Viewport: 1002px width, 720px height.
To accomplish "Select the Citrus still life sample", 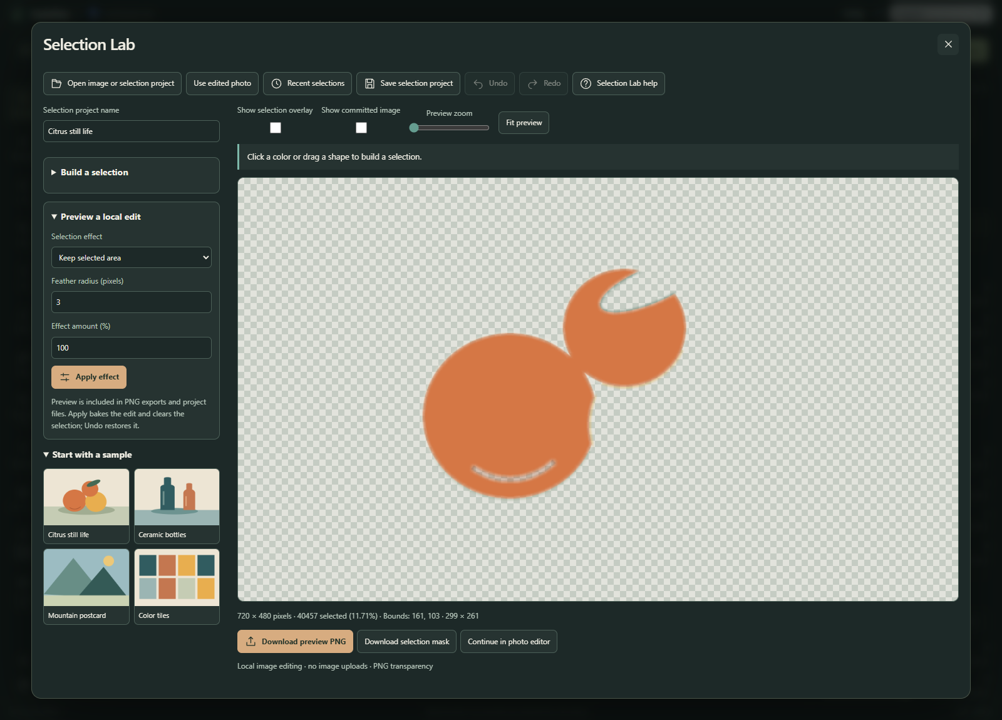I will [86, 506].
